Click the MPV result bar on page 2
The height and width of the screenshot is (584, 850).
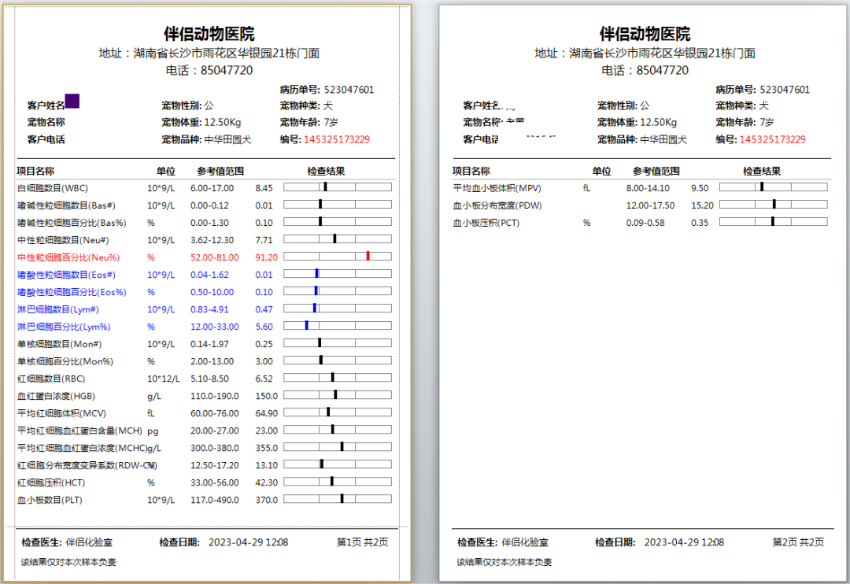point(774,187)
